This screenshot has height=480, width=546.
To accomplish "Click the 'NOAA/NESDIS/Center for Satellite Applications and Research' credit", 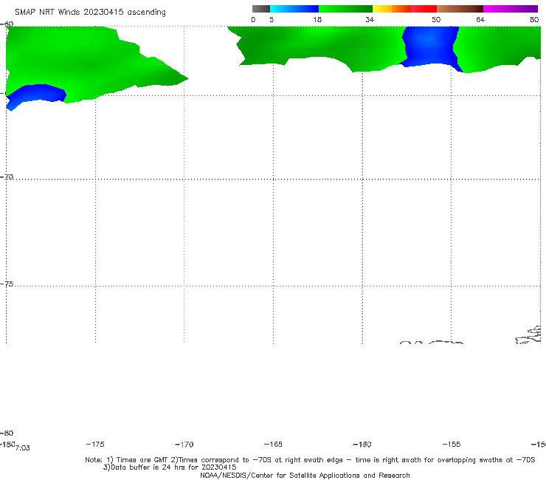I will tap(305, 475).
